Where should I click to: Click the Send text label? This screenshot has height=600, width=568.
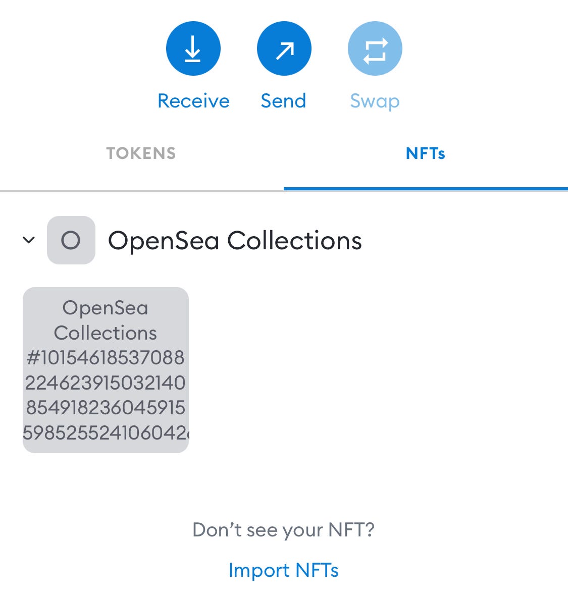coord(284,101)
